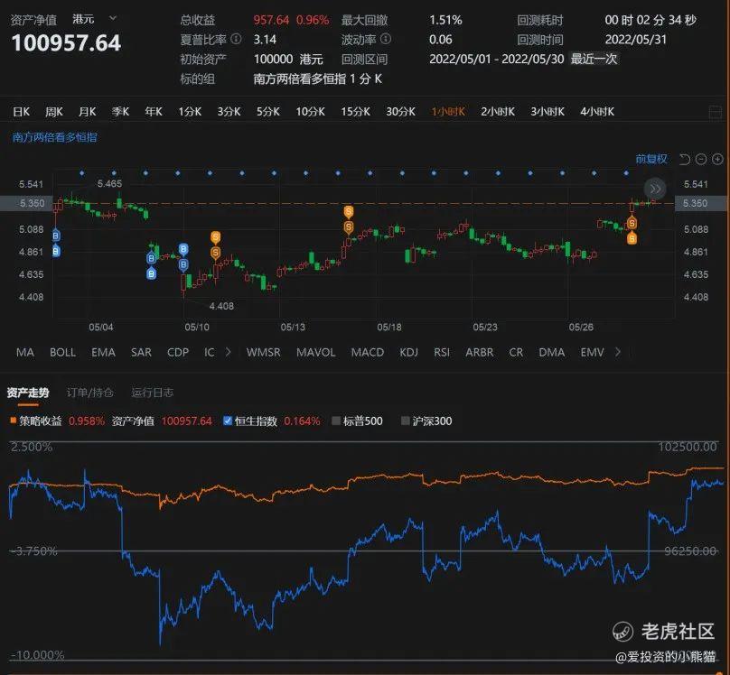The width and height of the screenshot is (730, 675).
Task: Select 5分K chart period
Action: (267, 112)
